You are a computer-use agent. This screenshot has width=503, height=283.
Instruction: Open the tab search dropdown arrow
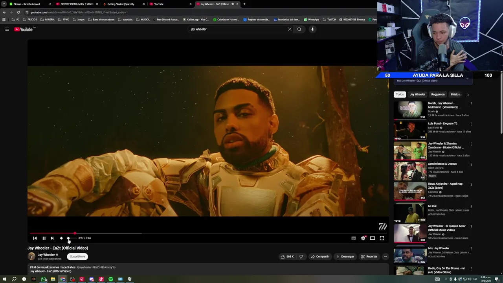click(x=4, y=4)
